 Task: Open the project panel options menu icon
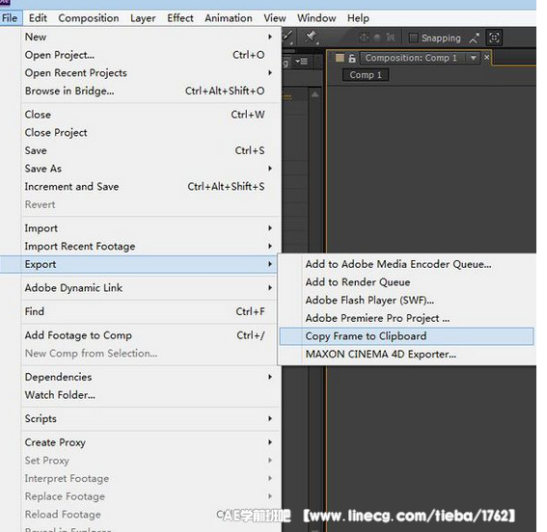[301, 62]
